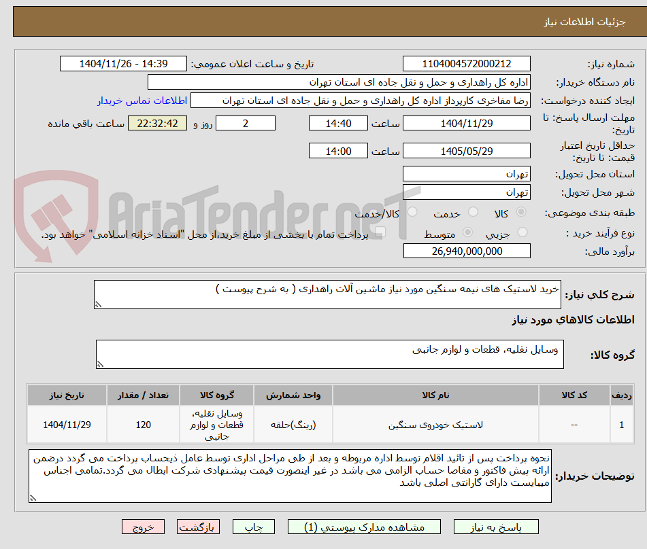Click the deadline time 14:40 field
The height and width of the screenshot is (549, 647).
338,123
